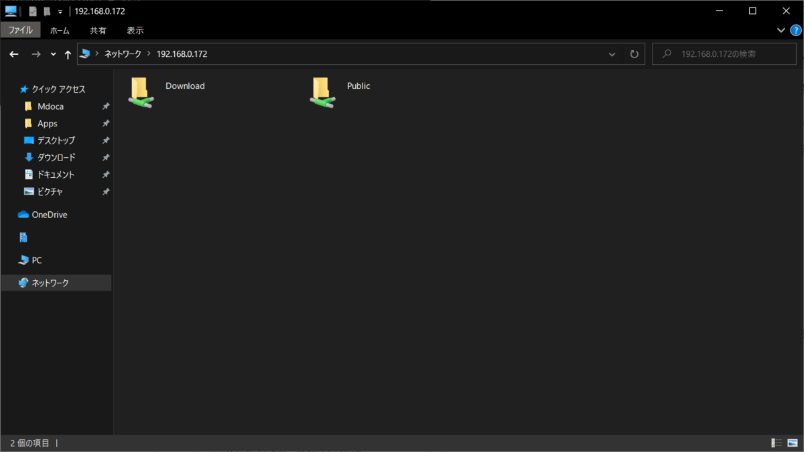Go back with the left arrow button
This screenshot has height=452, width=804.
pyautogui.click(x=14, y=54)
